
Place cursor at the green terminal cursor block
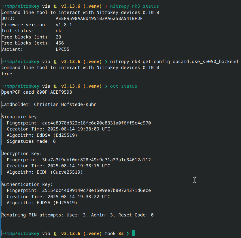click(133, 233)
